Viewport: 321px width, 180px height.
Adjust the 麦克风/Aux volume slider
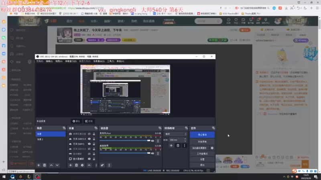tap(125, 141)
